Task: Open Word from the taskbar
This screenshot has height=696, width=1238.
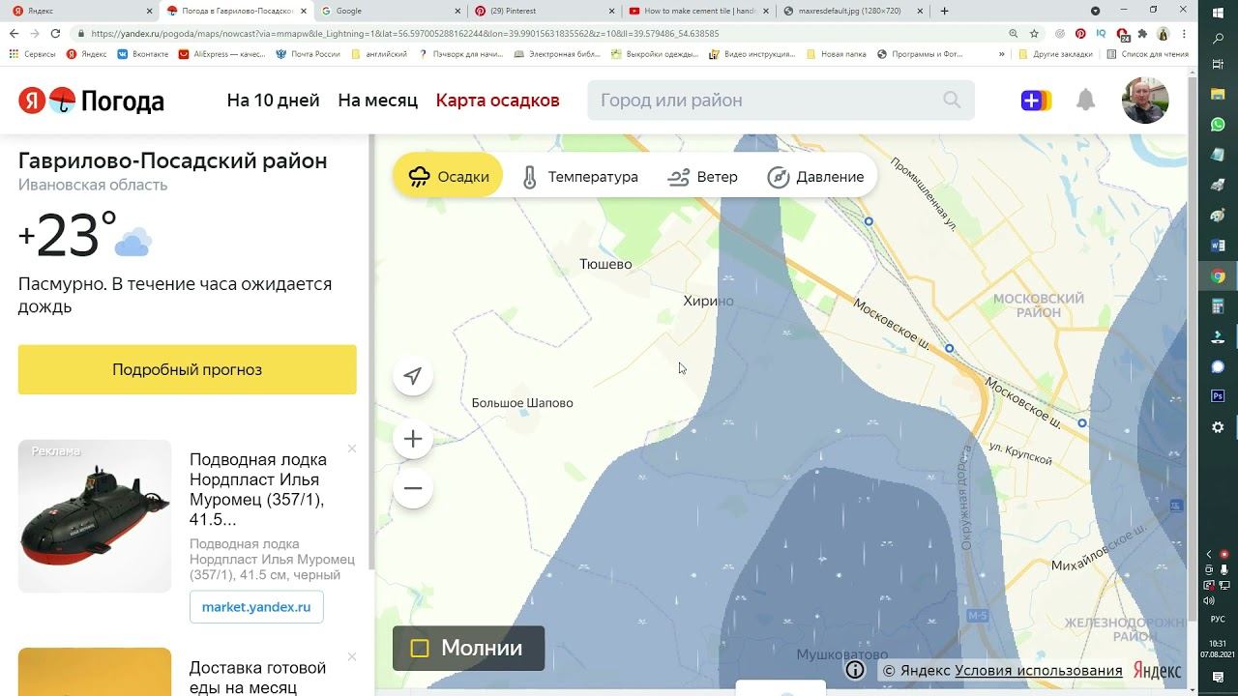Action: coord(1218,246)
